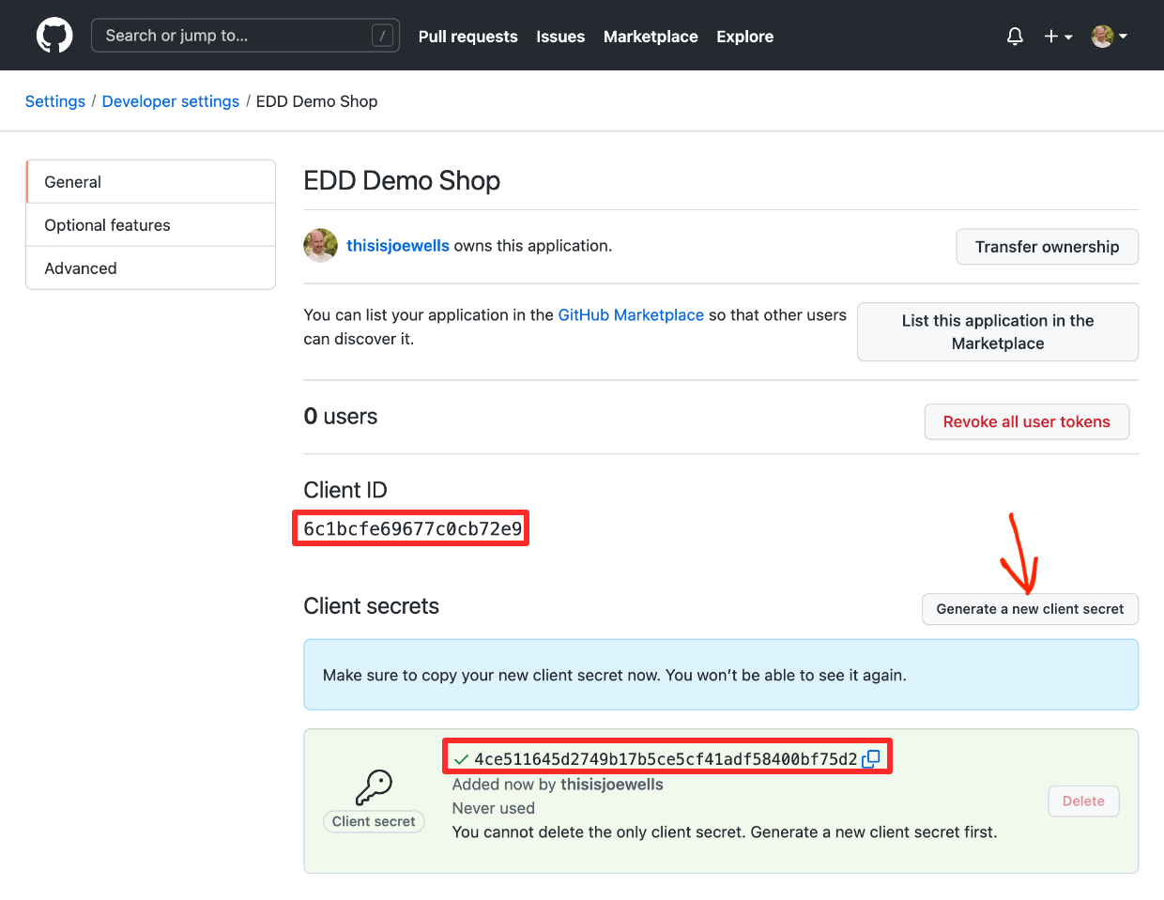The width and height of the screenshot is (1164, 900).
Task: Focus the Search or jump to field
Action: pyautogui.click(x=245, y=36)
